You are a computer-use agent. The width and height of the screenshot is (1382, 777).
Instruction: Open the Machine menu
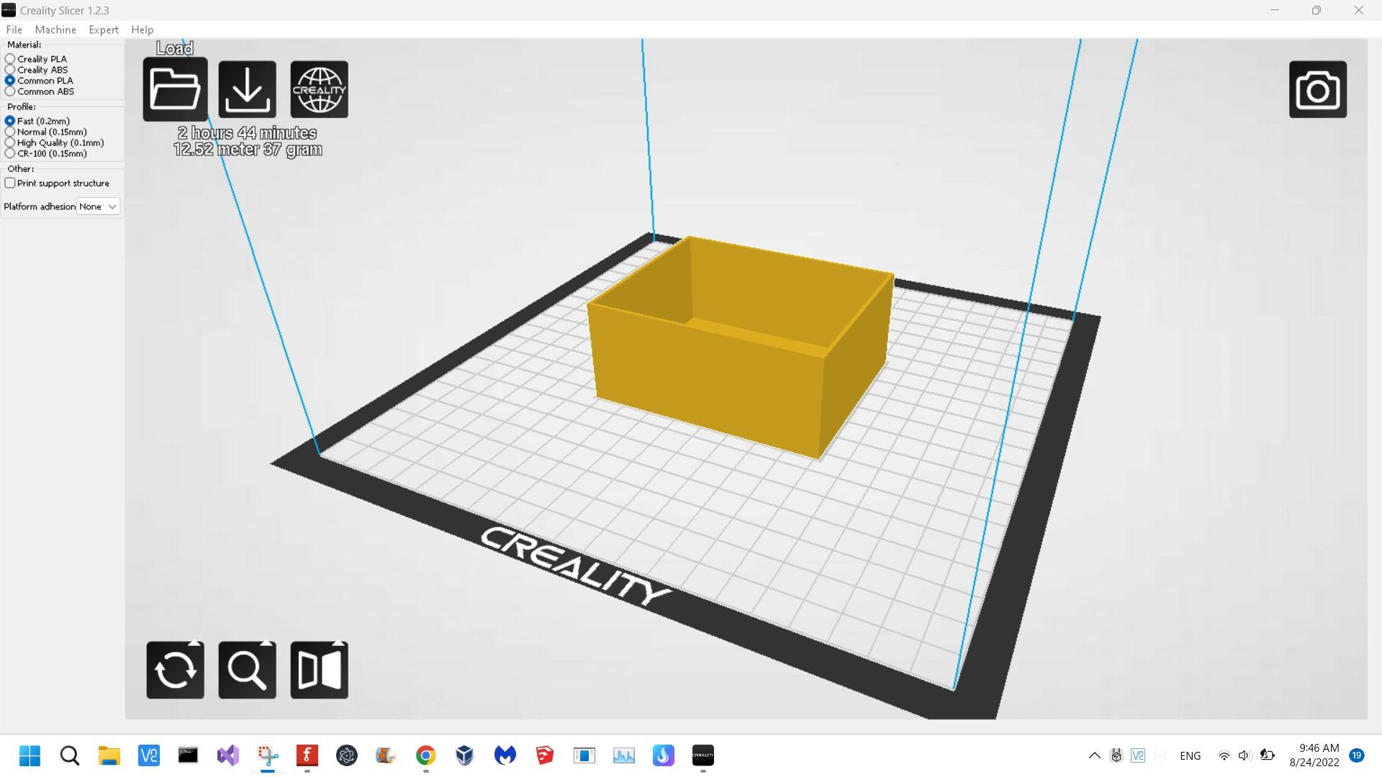pos(54,29)
